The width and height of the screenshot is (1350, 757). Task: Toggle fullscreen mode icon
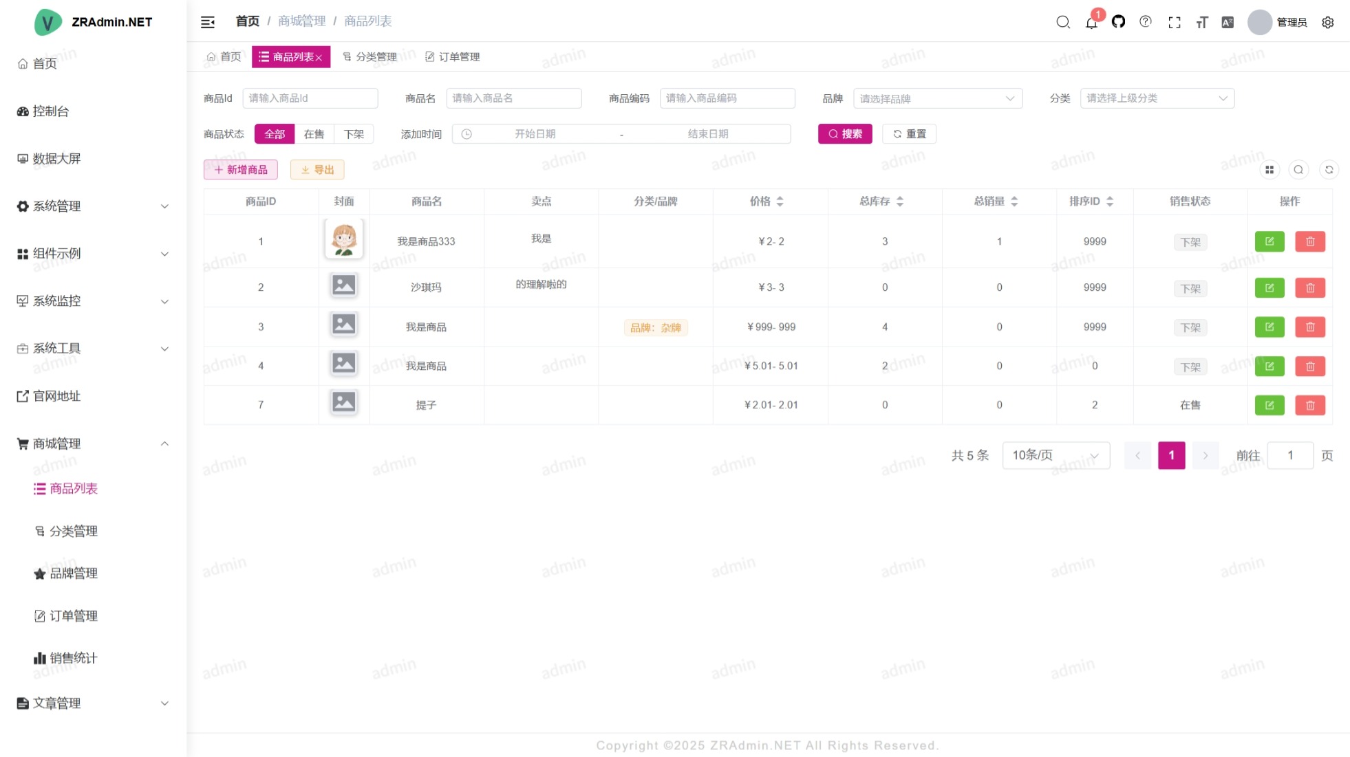point(1175,23)
